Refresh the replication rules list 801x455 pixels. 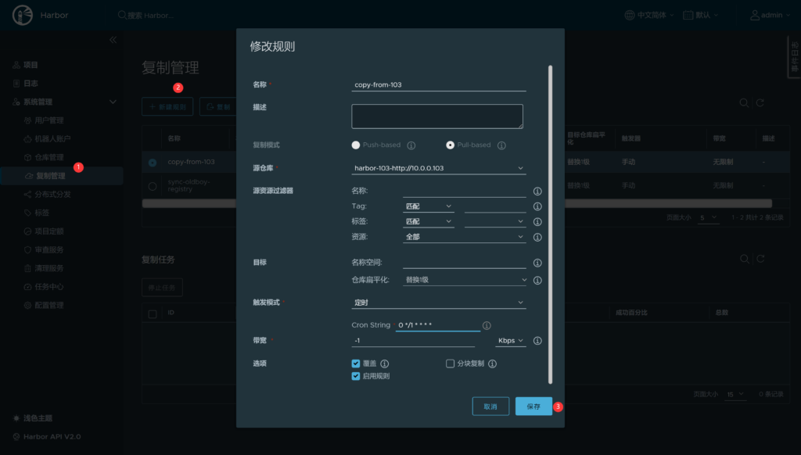pyautogui.click(x=760, y=103)
